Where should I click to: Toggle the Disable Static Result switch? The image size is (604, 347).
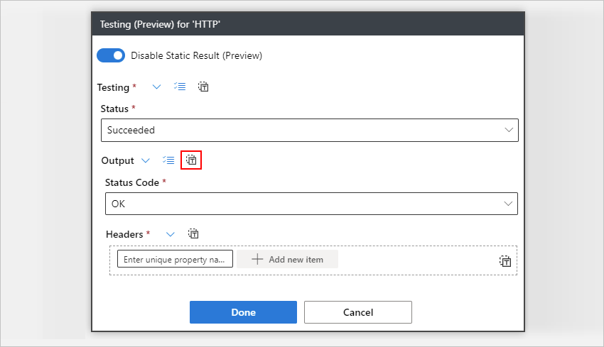point(111,55)
